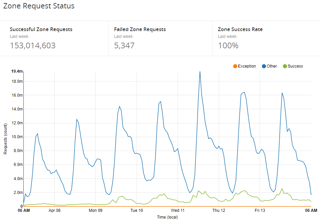This screenshot has width=321, height=223.
Task: Toggle the Success series legend label
Action: [x=295, y=66]
